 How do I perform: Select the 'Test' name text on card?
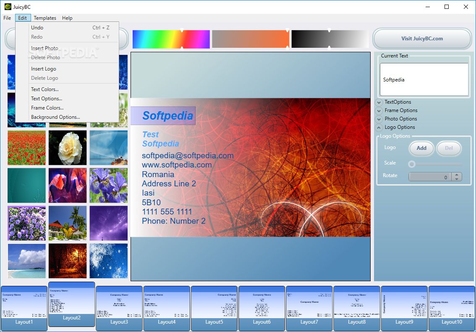point(151,134)
